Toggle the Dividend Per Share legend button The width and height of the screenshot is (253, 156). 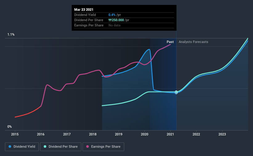point(61,147)
